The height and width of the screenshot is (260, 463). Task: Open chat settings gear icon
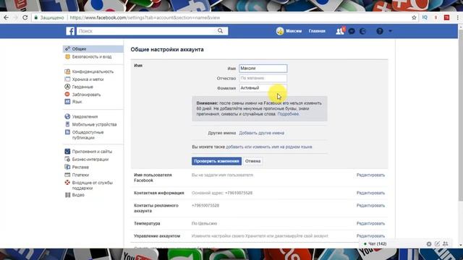point(429,244)
